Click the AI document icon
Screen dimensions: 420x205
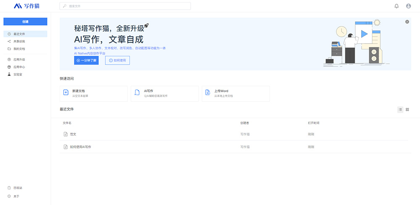tap(136, 93)
